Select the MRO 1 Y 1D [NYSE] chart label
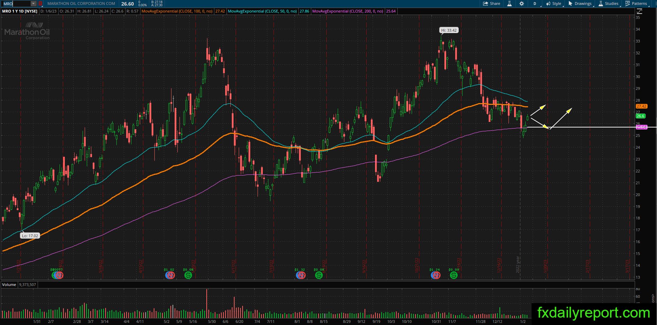The height and width of the screenshot is (325, 657). 20,11
